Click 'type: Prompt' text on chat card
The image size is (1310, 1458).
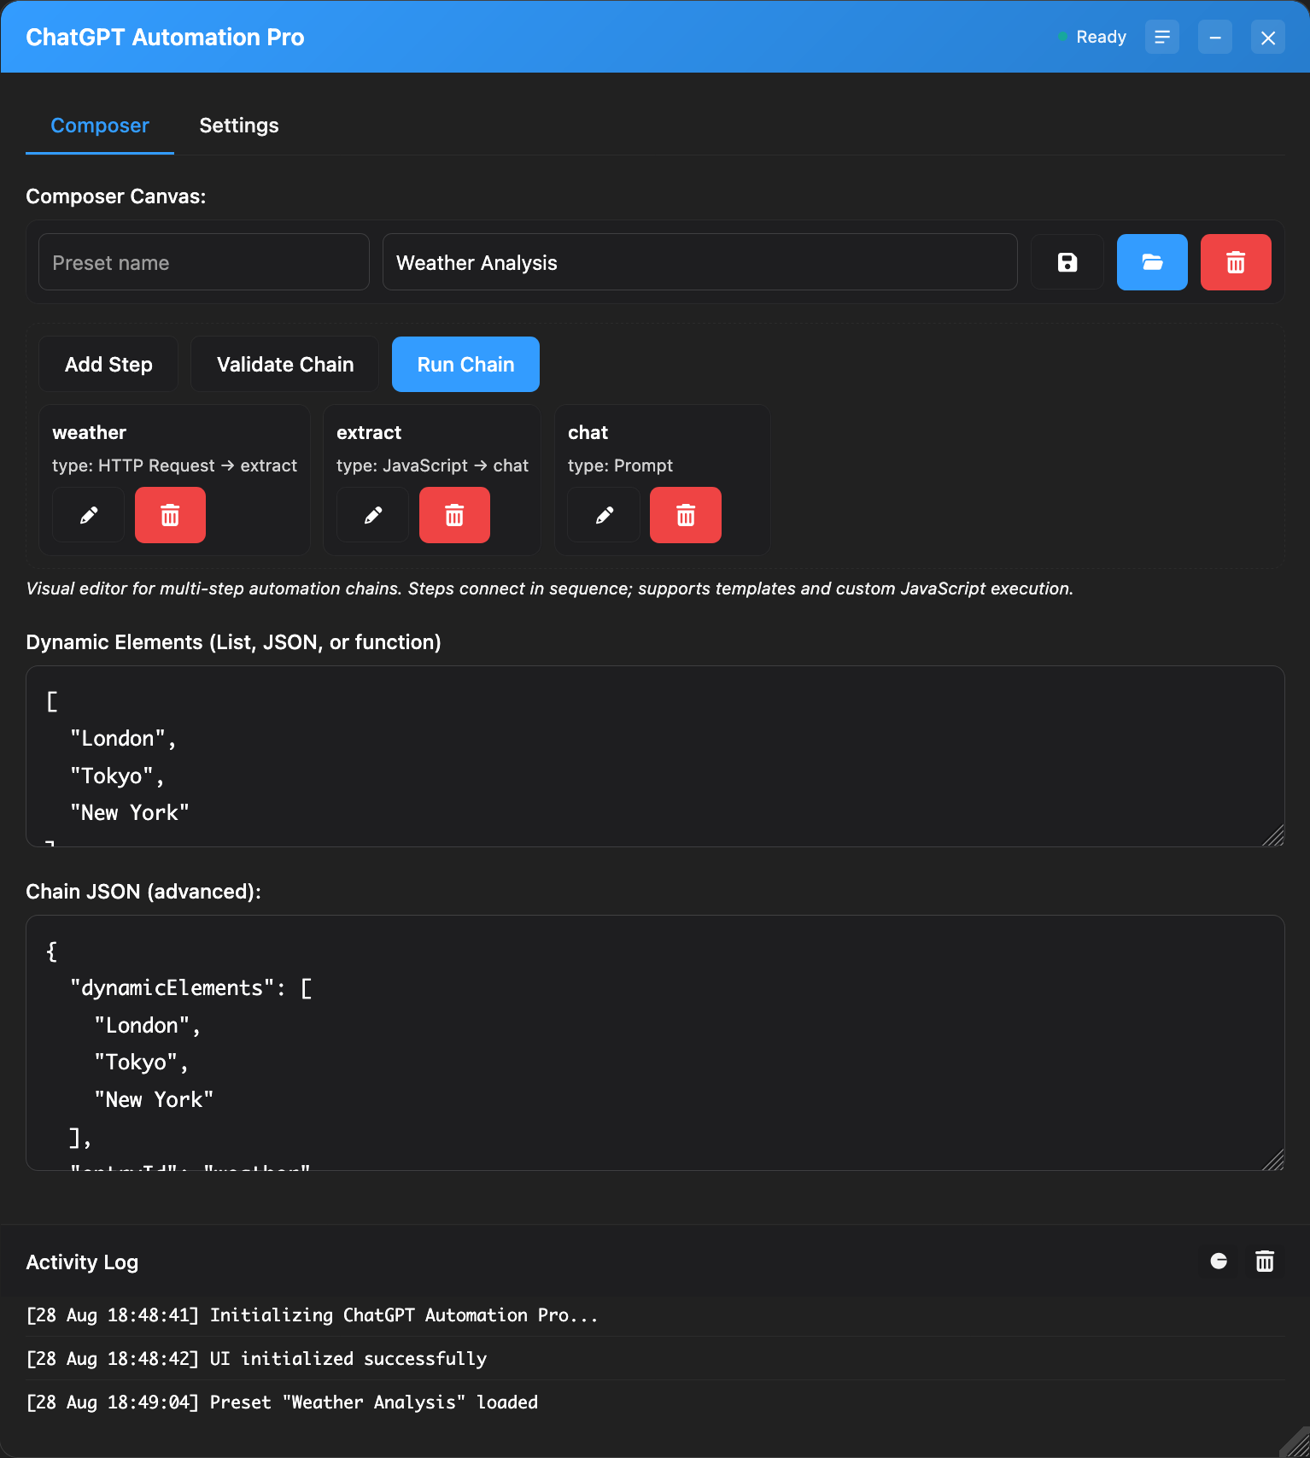(x=620, y=466)
